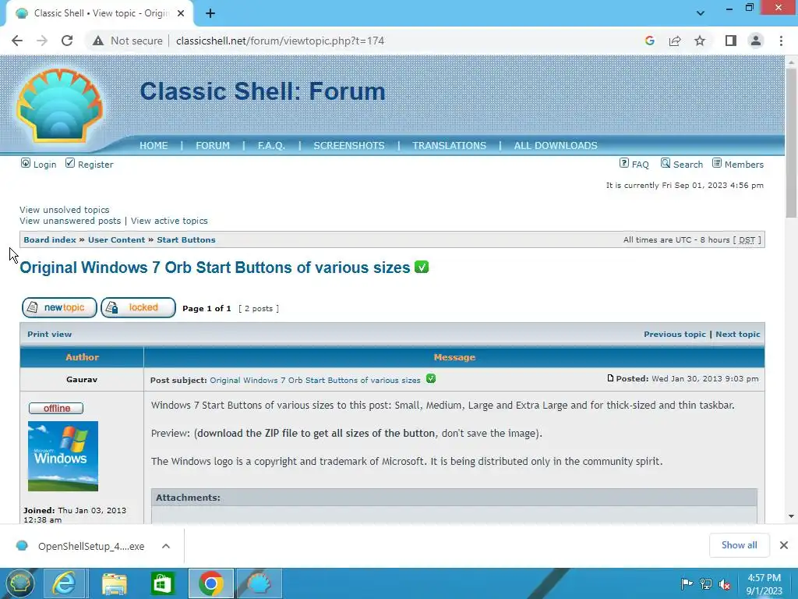Click the Register link
Screen dimensions: 798x599
pos(96,165)
